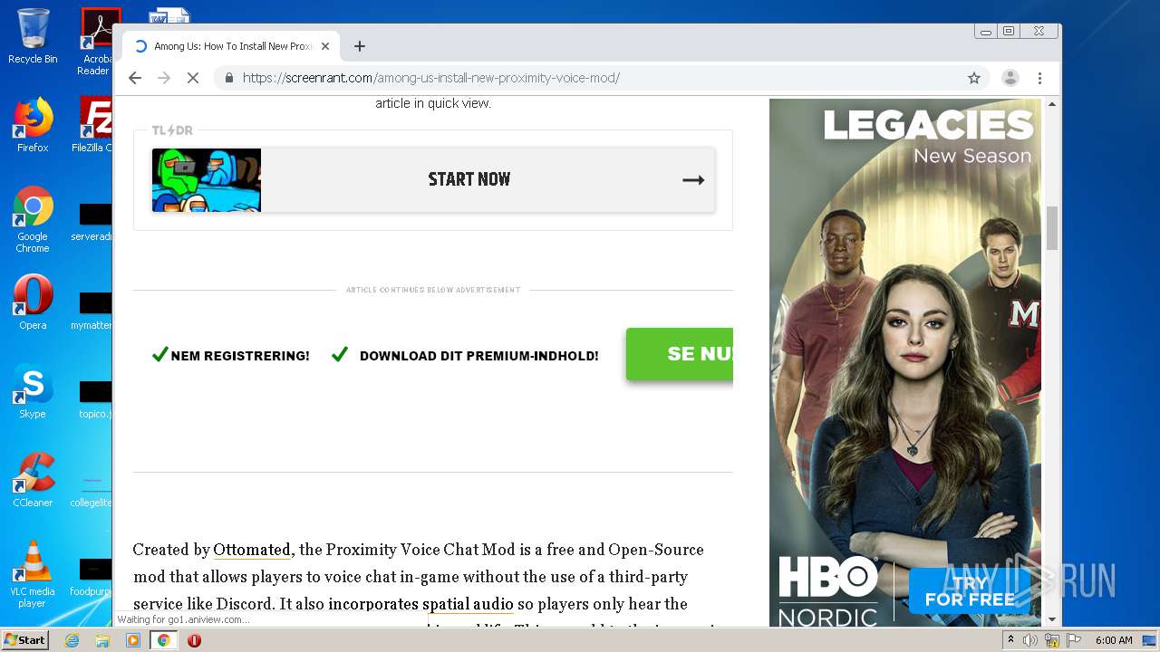This screenshot has width=1160, height=652.
Task: Open Windows Explorer from taskbar
Action: pyautogui.click(x=102, y=640)
